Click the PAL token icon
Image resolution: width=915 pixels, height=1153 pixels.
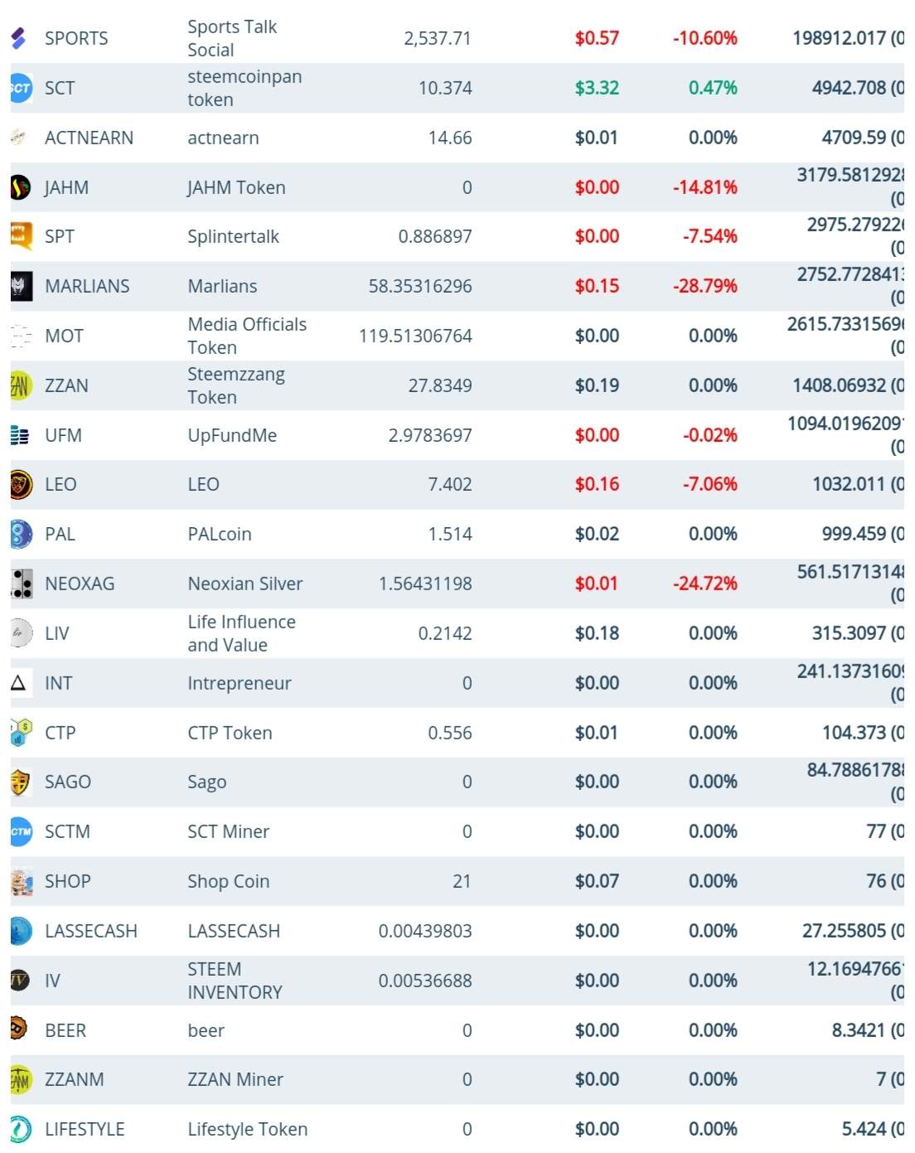(21, 534)
